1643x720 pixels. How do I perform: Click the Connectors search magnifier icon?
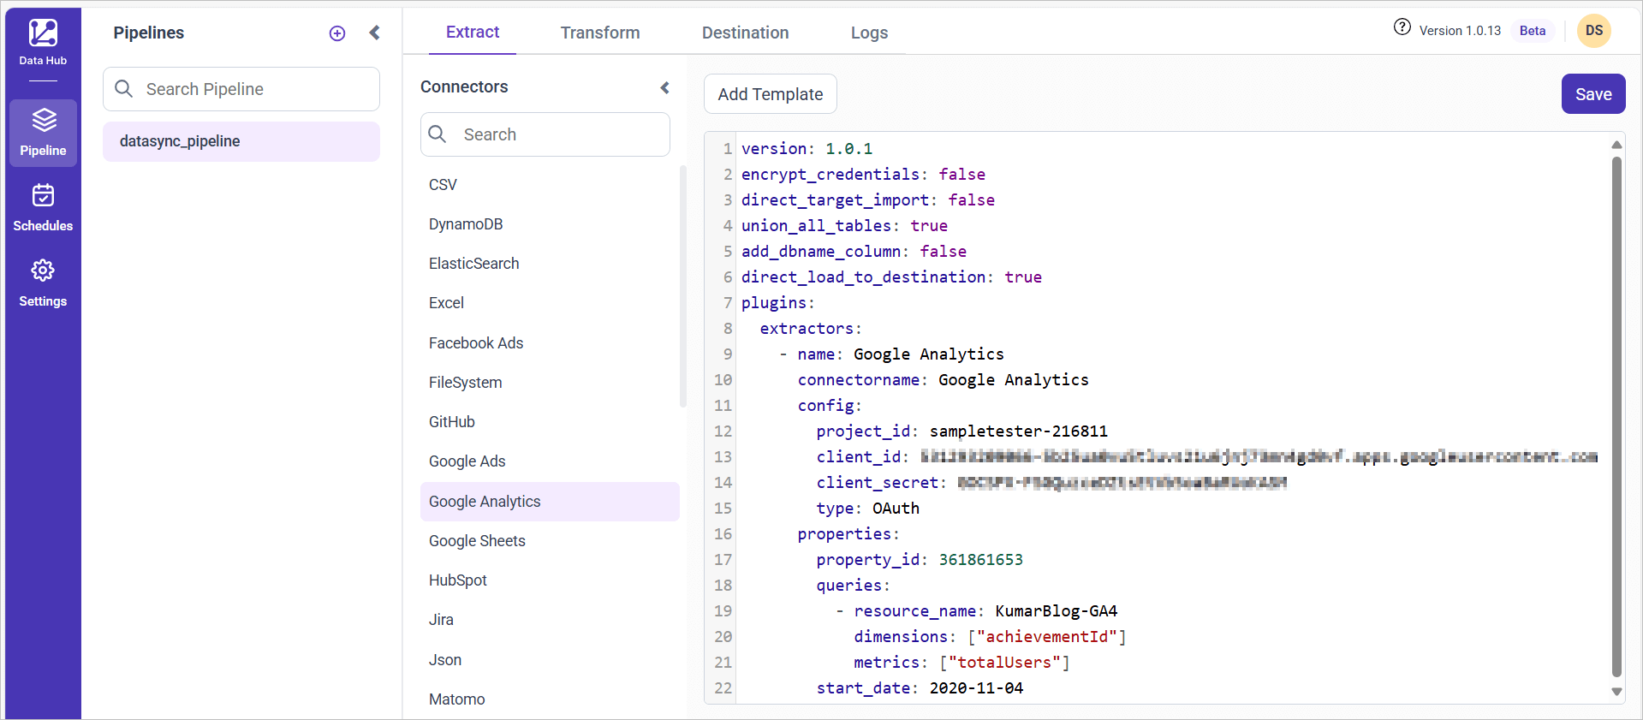438,134
